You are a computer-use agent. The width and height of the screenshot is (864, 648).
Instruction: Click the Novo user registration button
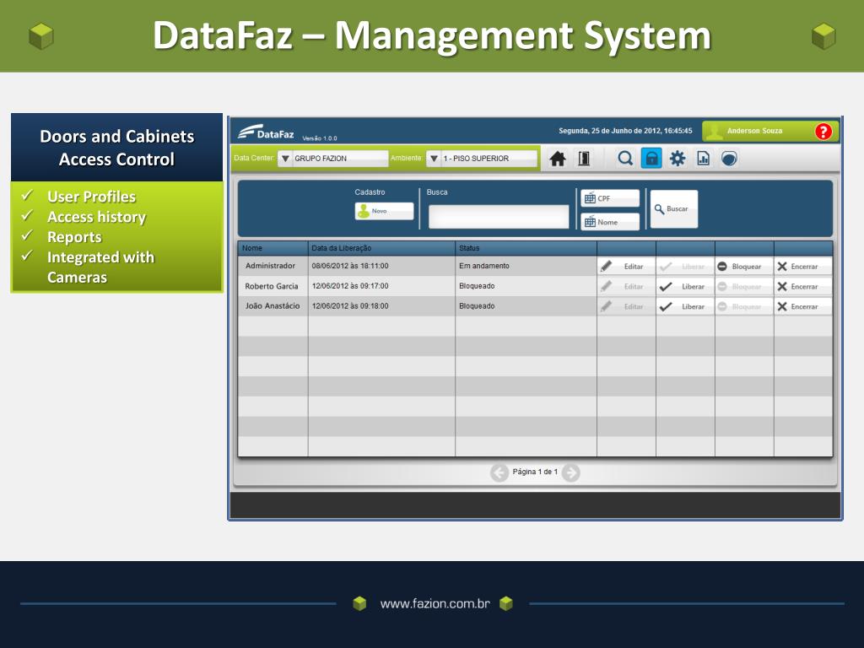(384, 211)
